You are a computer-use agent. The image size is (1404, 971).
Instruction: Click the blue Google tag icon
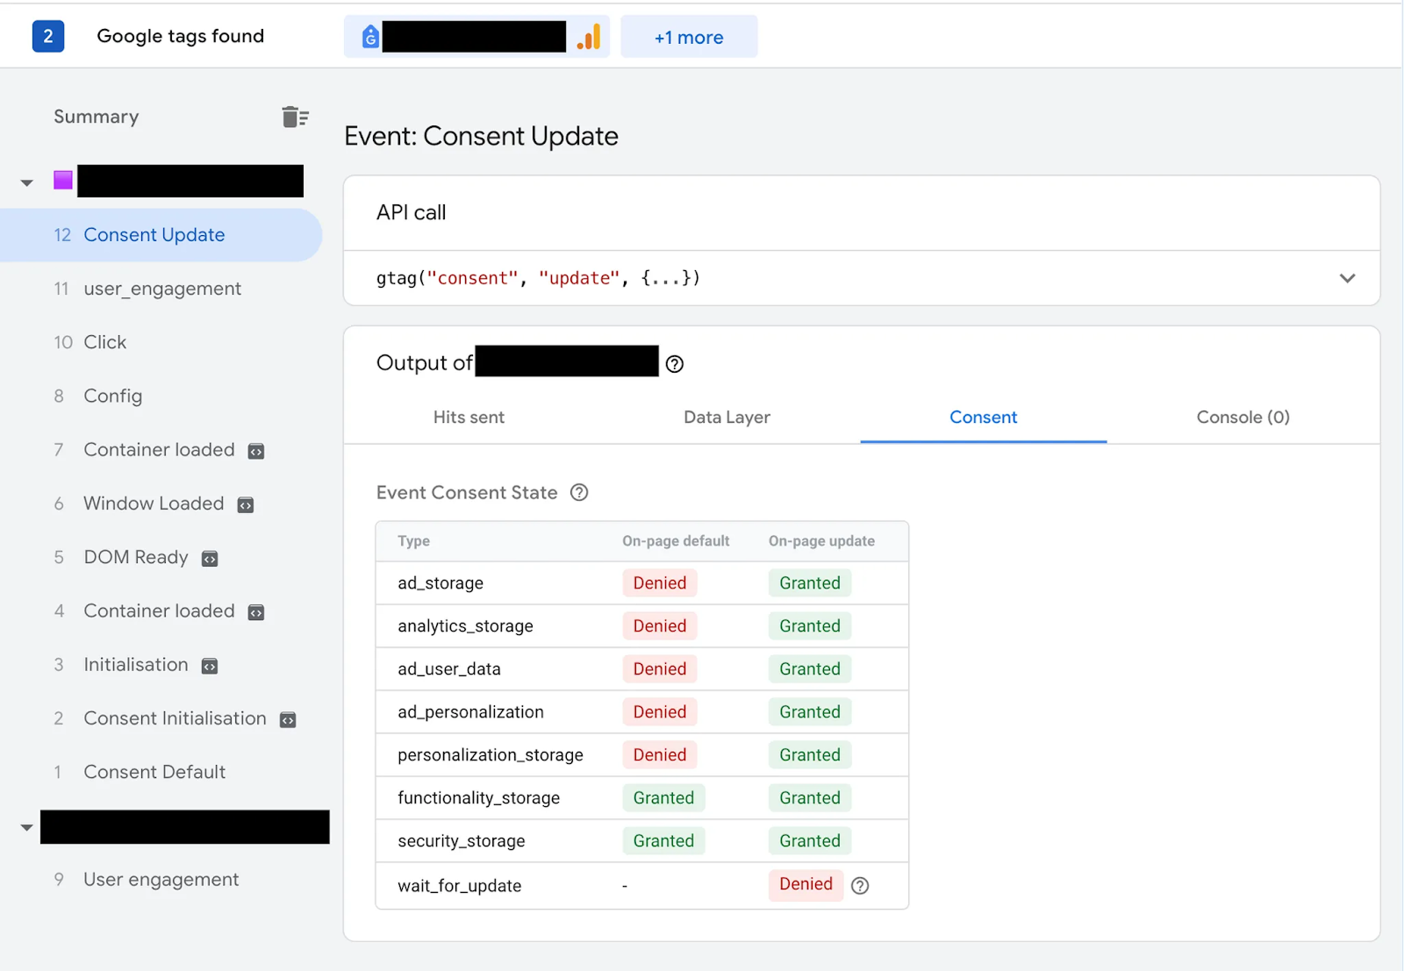370,37
